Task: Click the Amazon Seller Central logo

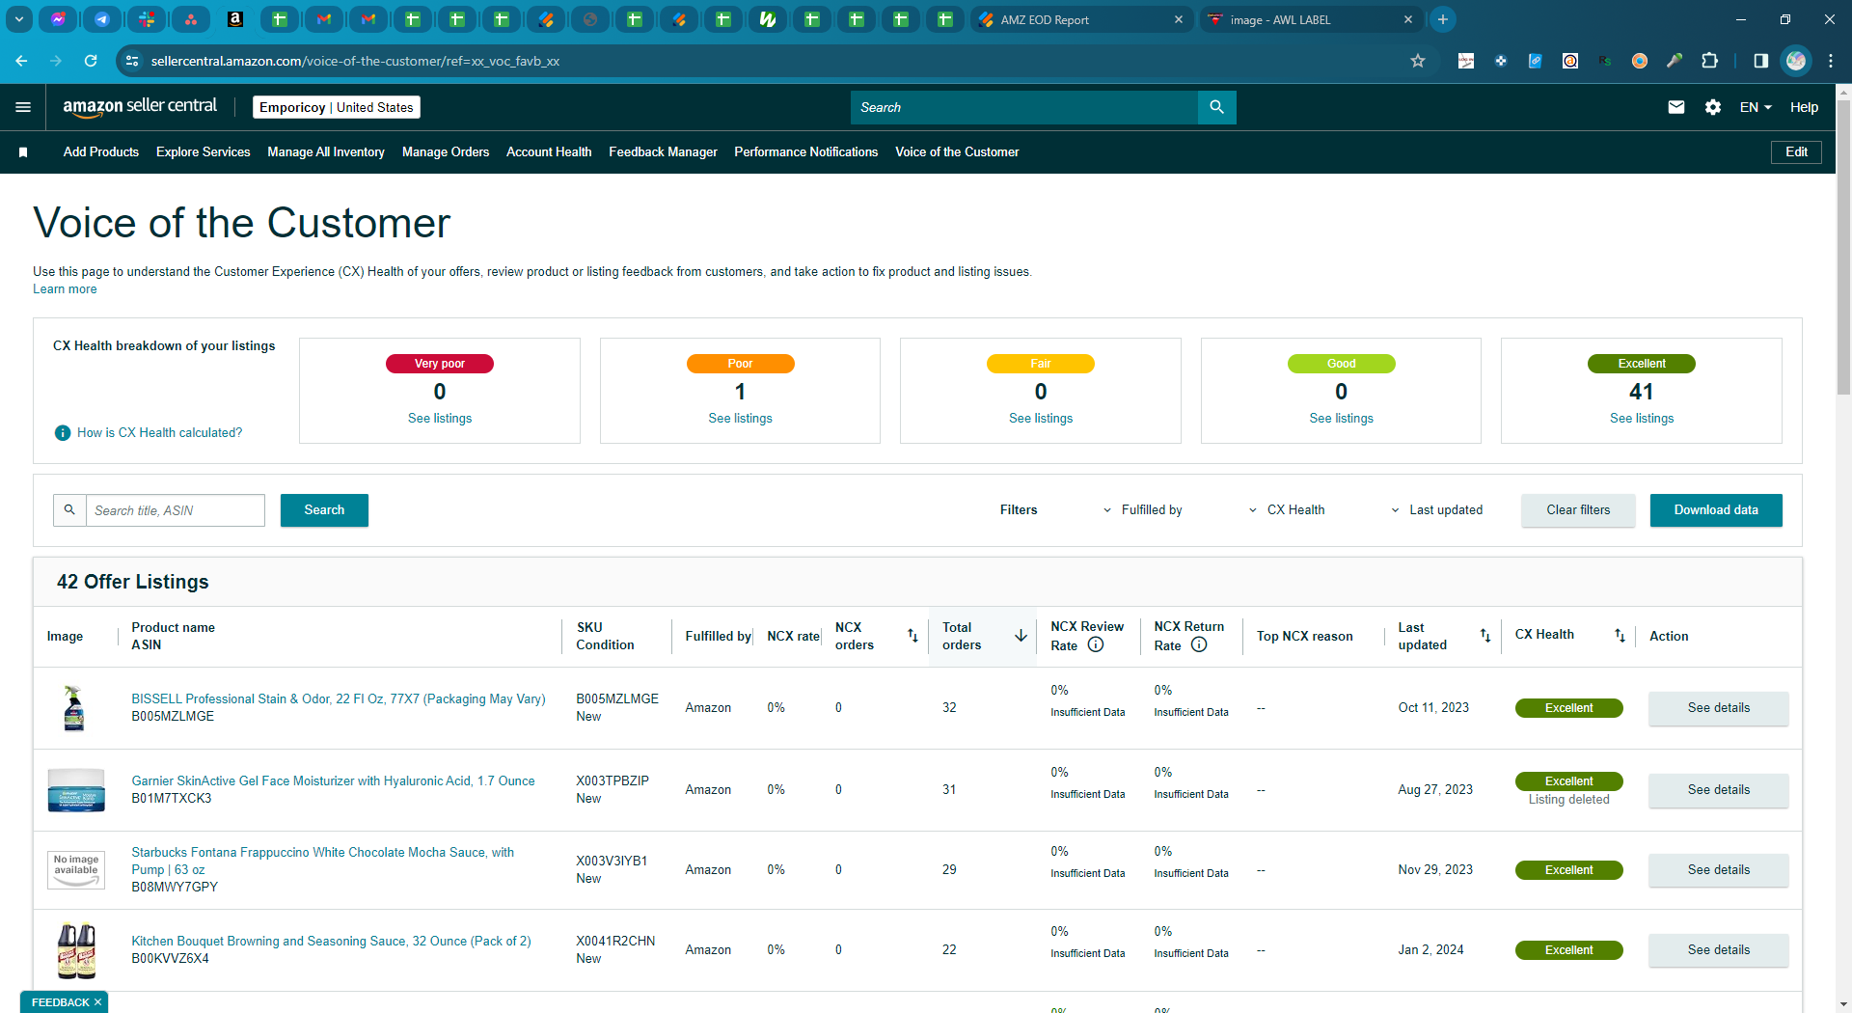Action: point(140,107)
